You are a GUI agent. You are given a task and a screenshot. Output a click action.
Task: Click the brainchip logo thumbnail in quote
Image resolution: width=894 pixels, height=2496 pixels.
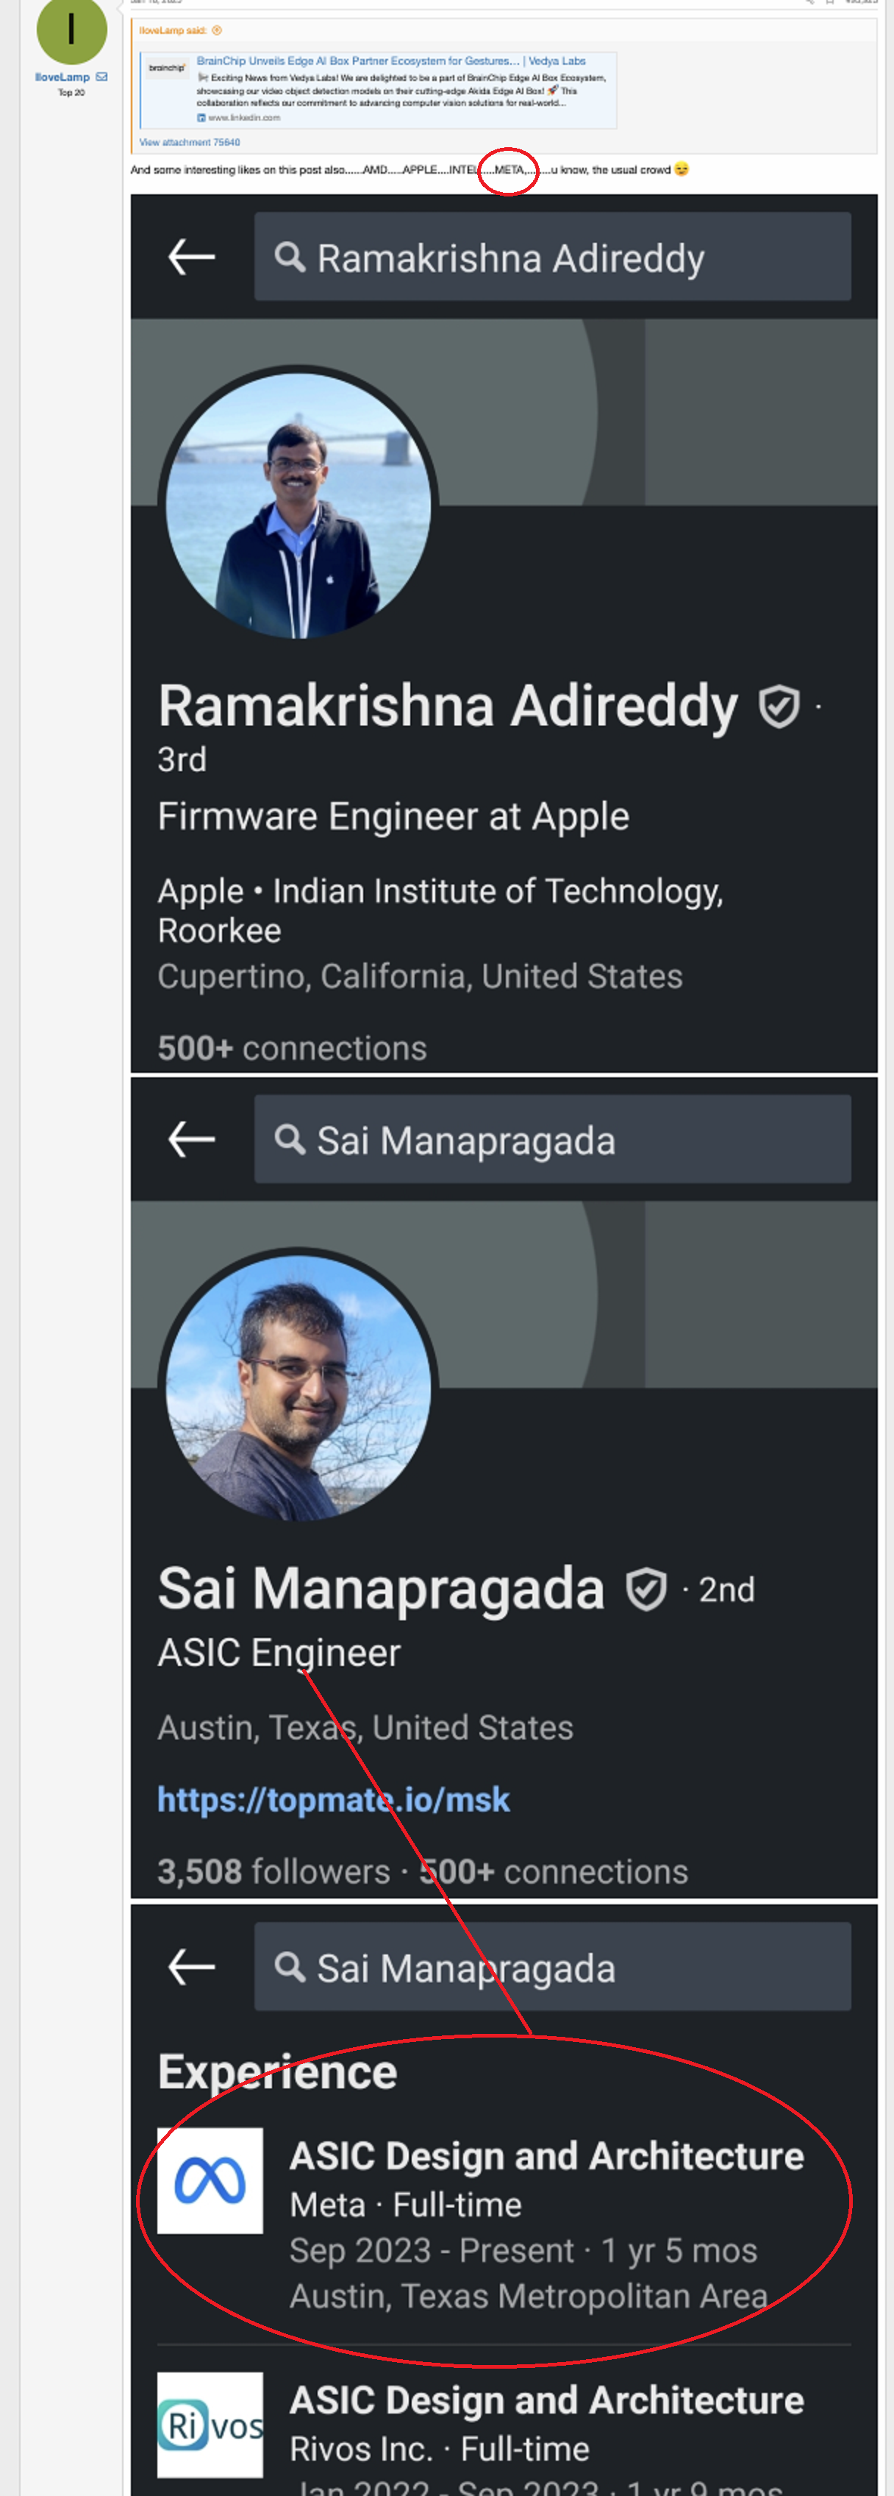(x=167, y=68)
